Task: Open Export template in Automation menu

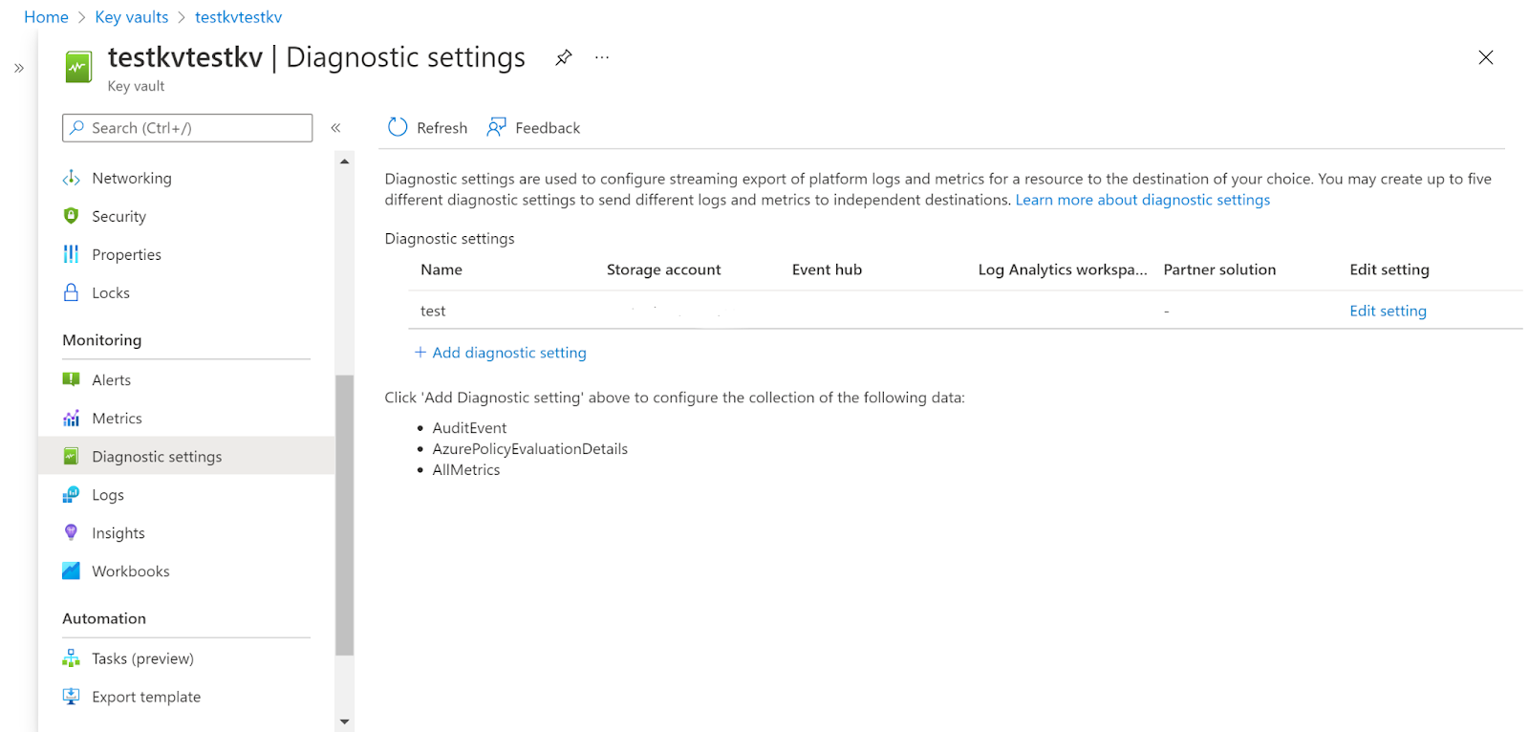Action: 146,697
